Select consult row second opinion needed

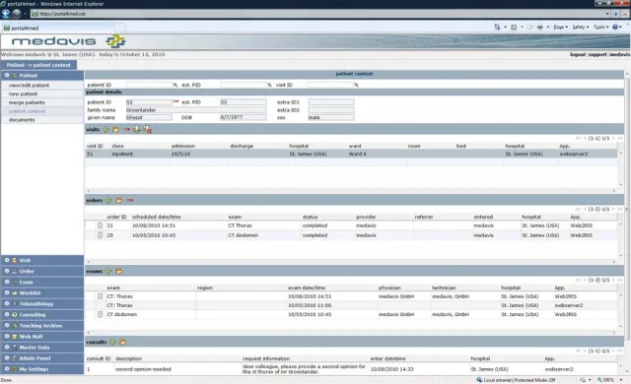point(351,369)
